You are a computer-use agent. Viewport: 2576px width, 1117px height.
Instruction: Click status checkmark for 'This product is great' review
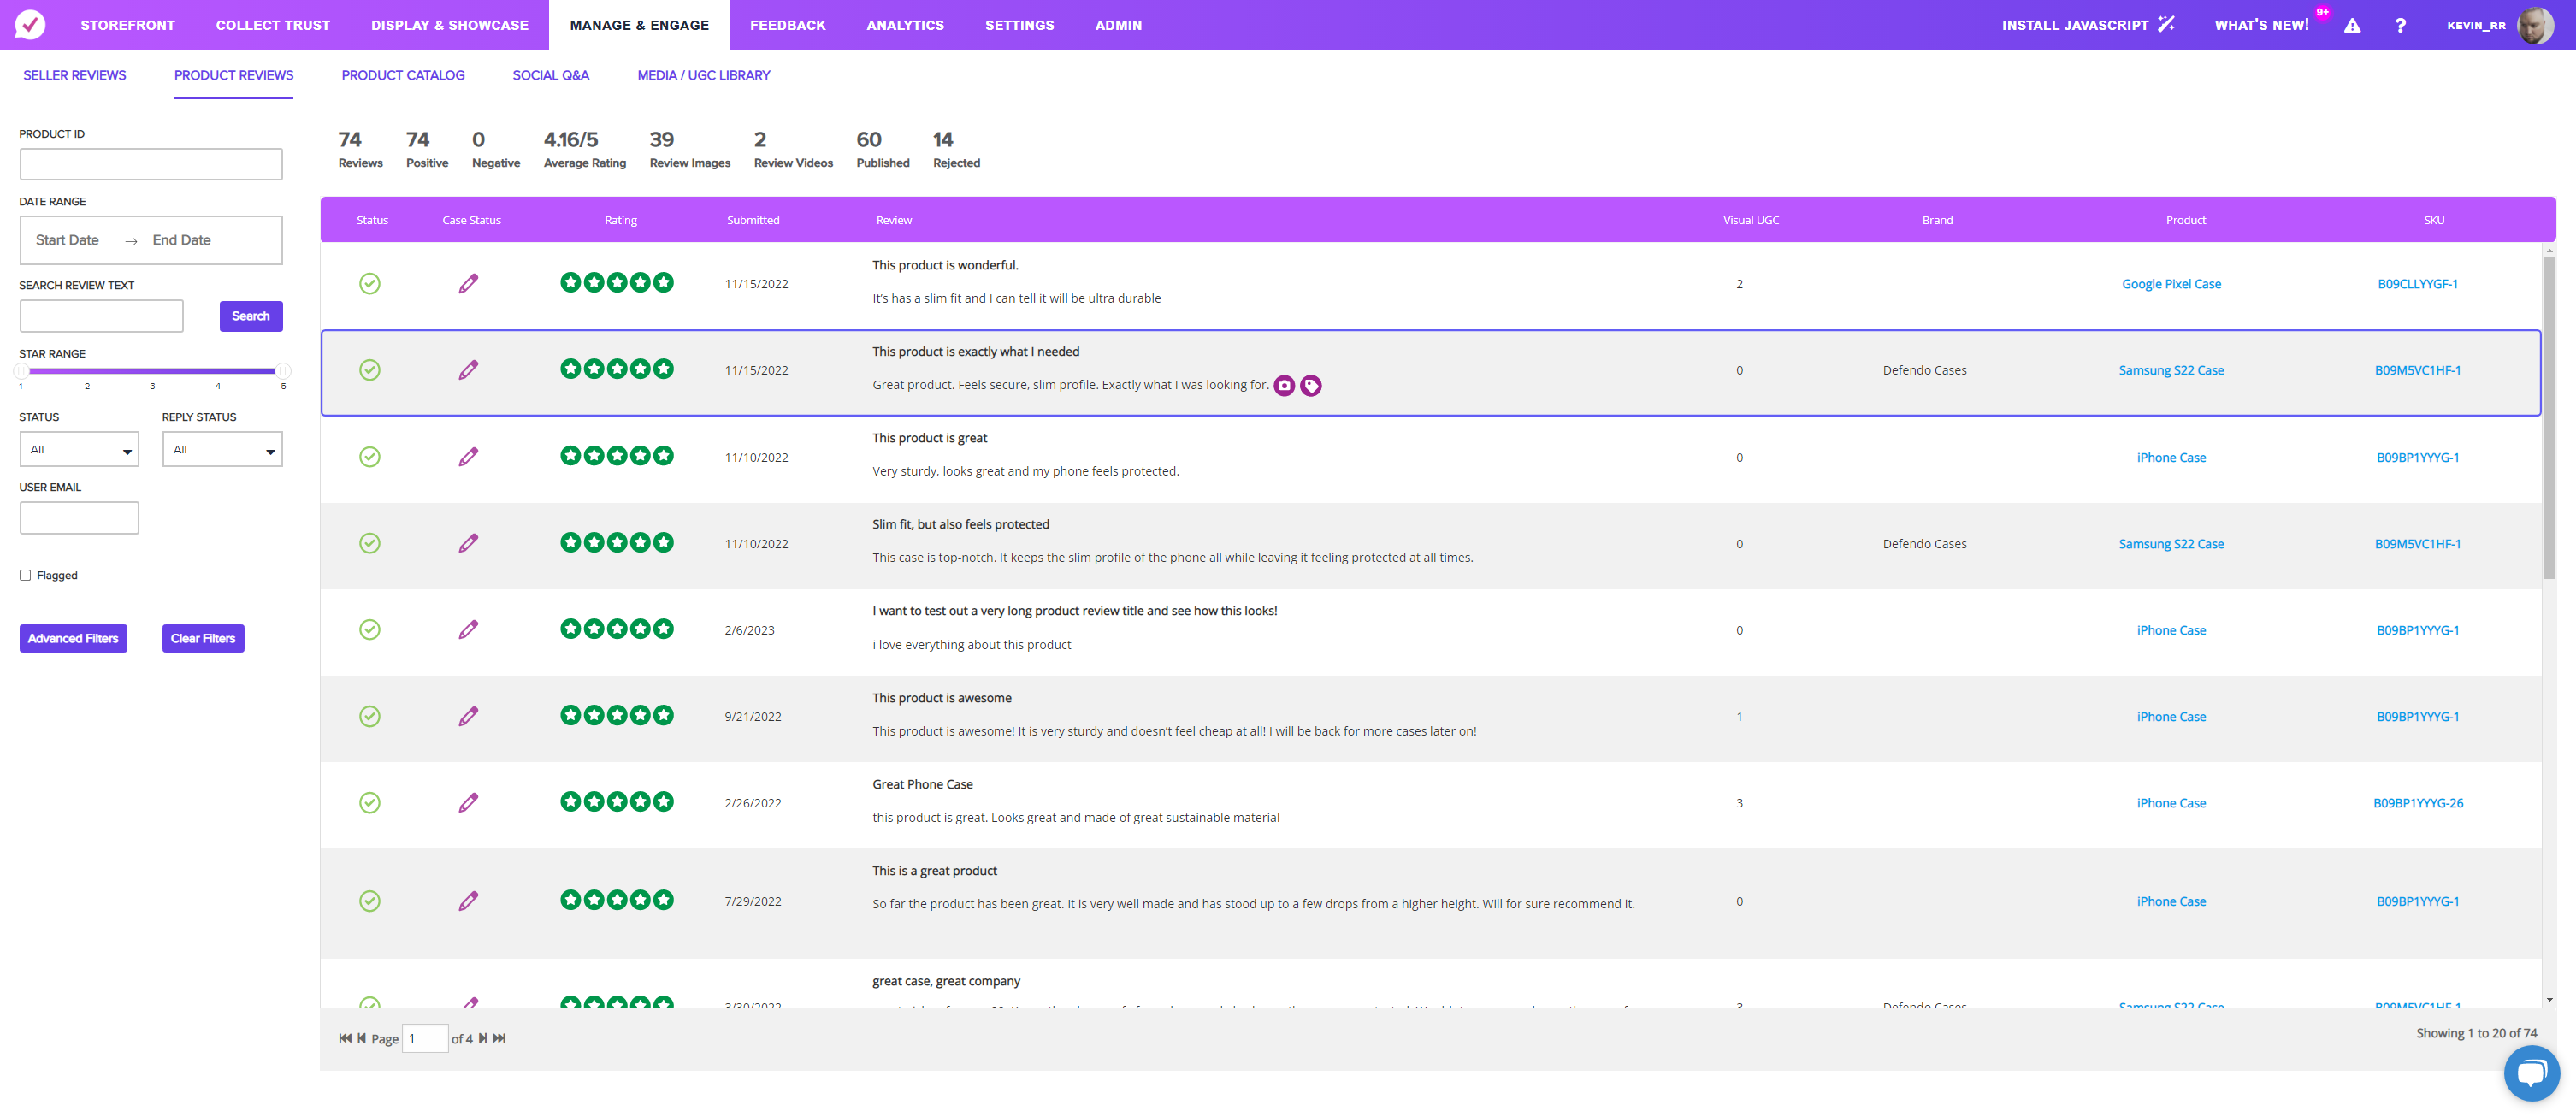pos(370,457)
